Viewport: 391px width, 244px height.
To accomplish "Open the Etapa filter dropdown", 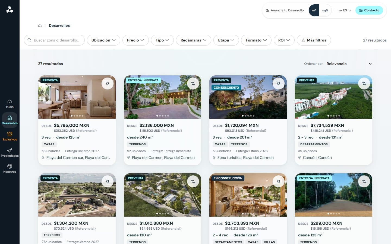I will 226,40.
